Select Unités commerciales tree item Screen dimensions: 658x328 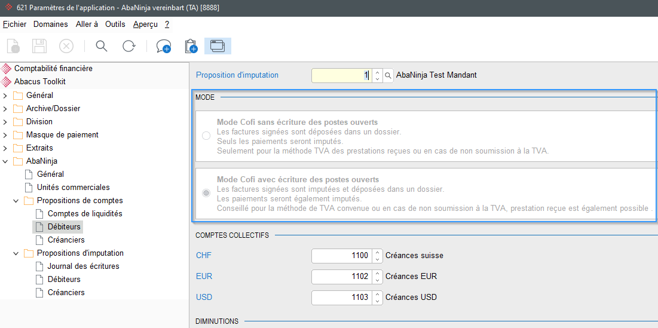point(74,188)
